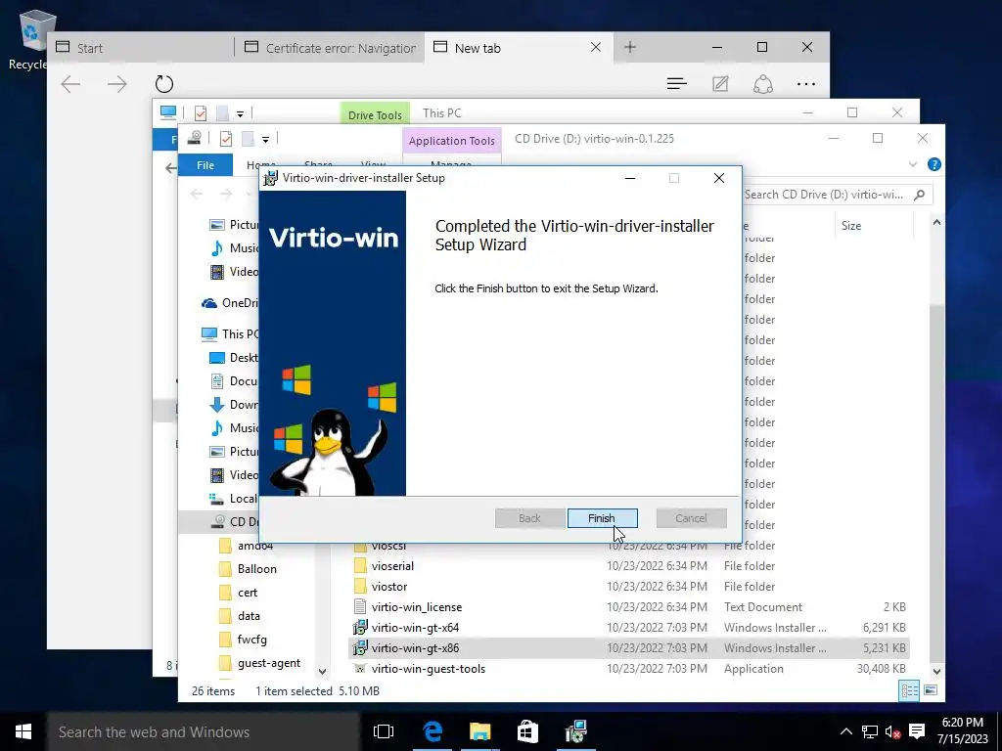Screen dimensions: 1002x751
Task: Open quick access toolbar dropdown in This PC window
Action: 240,113
